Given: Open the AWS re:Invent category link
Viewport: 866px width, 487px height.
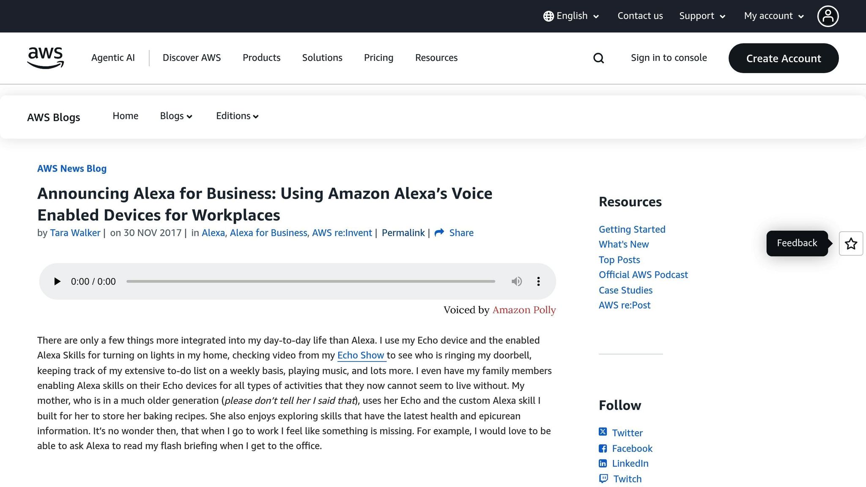Looking at the screenshot, I should [342, 233].
